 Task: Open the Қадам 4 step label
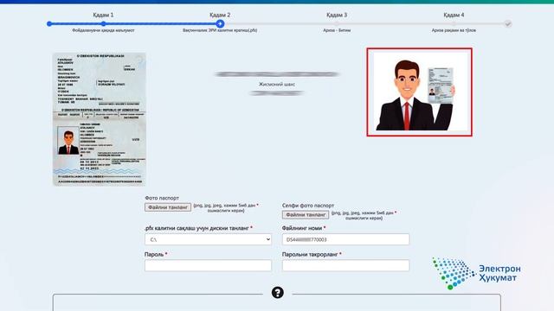point(454,15)
